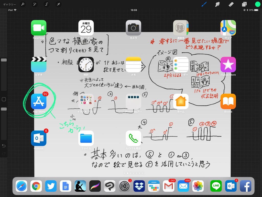Screen dimensions: 262x197
Task: Open the いつでも電話 phone app
Action: click(x=133, y=138)
